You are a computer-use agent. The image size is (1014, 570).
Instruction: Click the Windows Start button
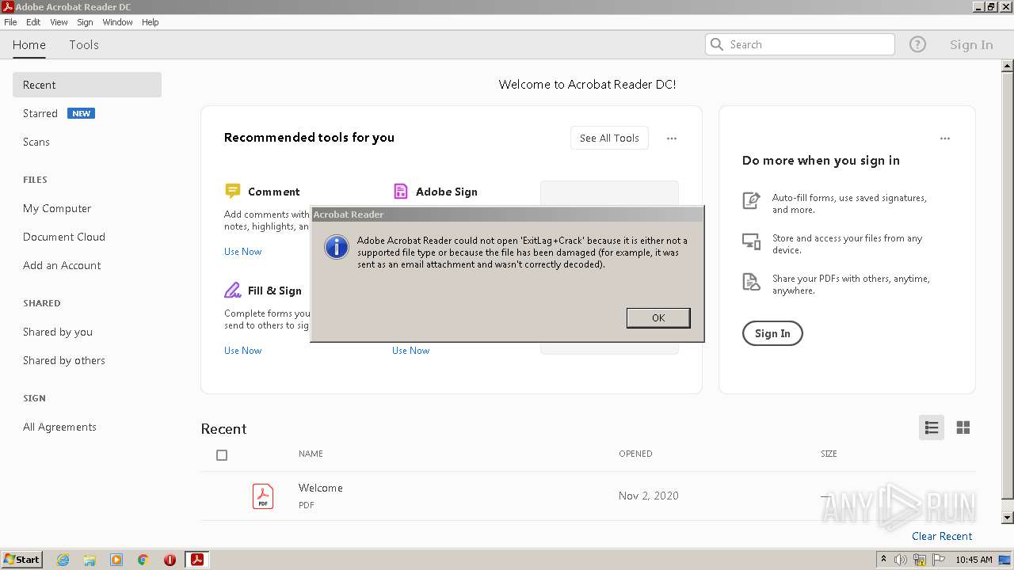(x=22, y=560)
